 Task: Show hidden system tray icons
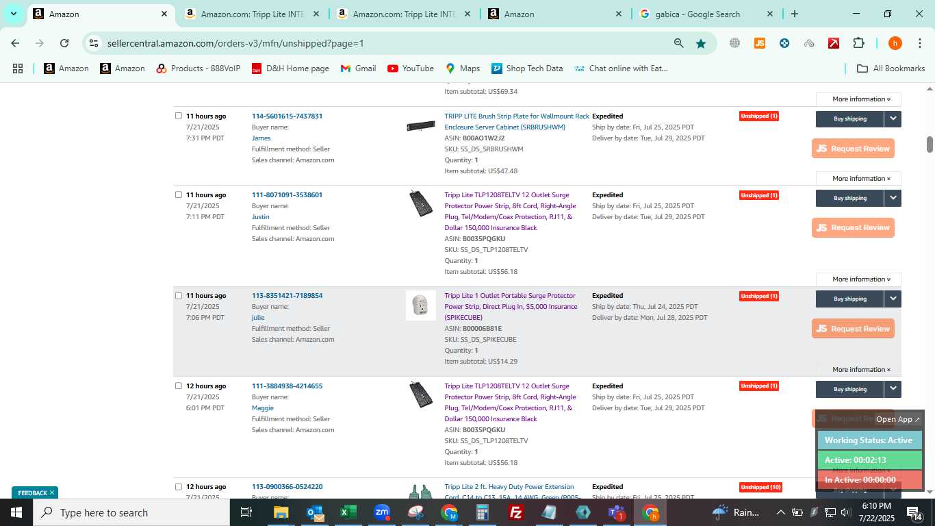coord(780,512)
